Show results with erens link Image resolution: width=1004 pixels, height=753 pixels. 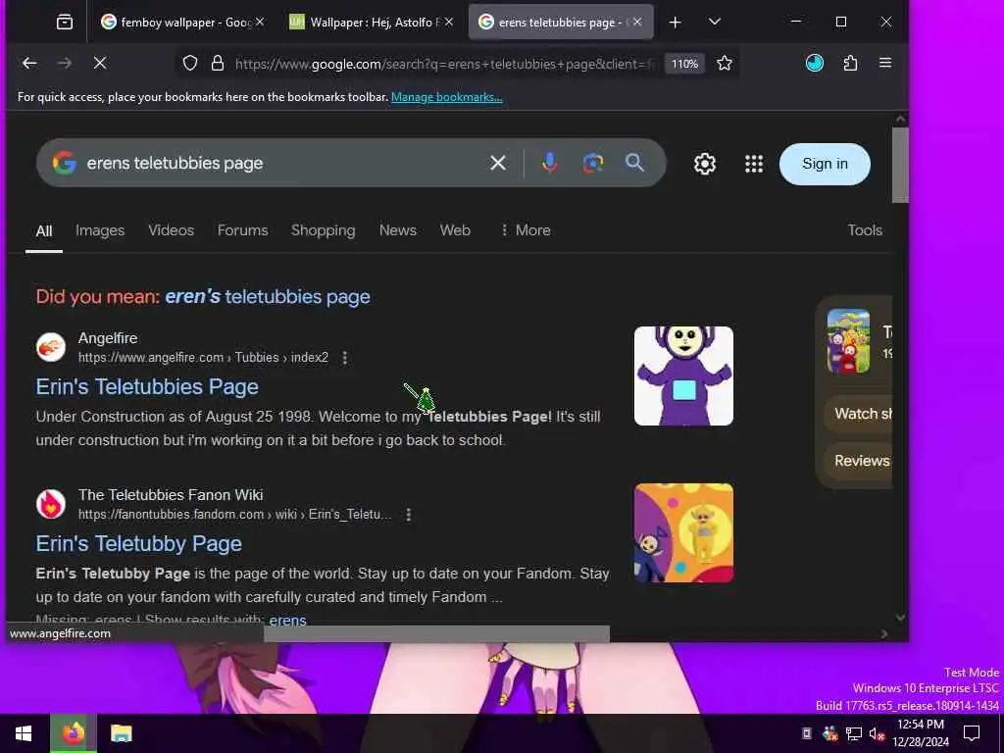click(x=287, y=620)
